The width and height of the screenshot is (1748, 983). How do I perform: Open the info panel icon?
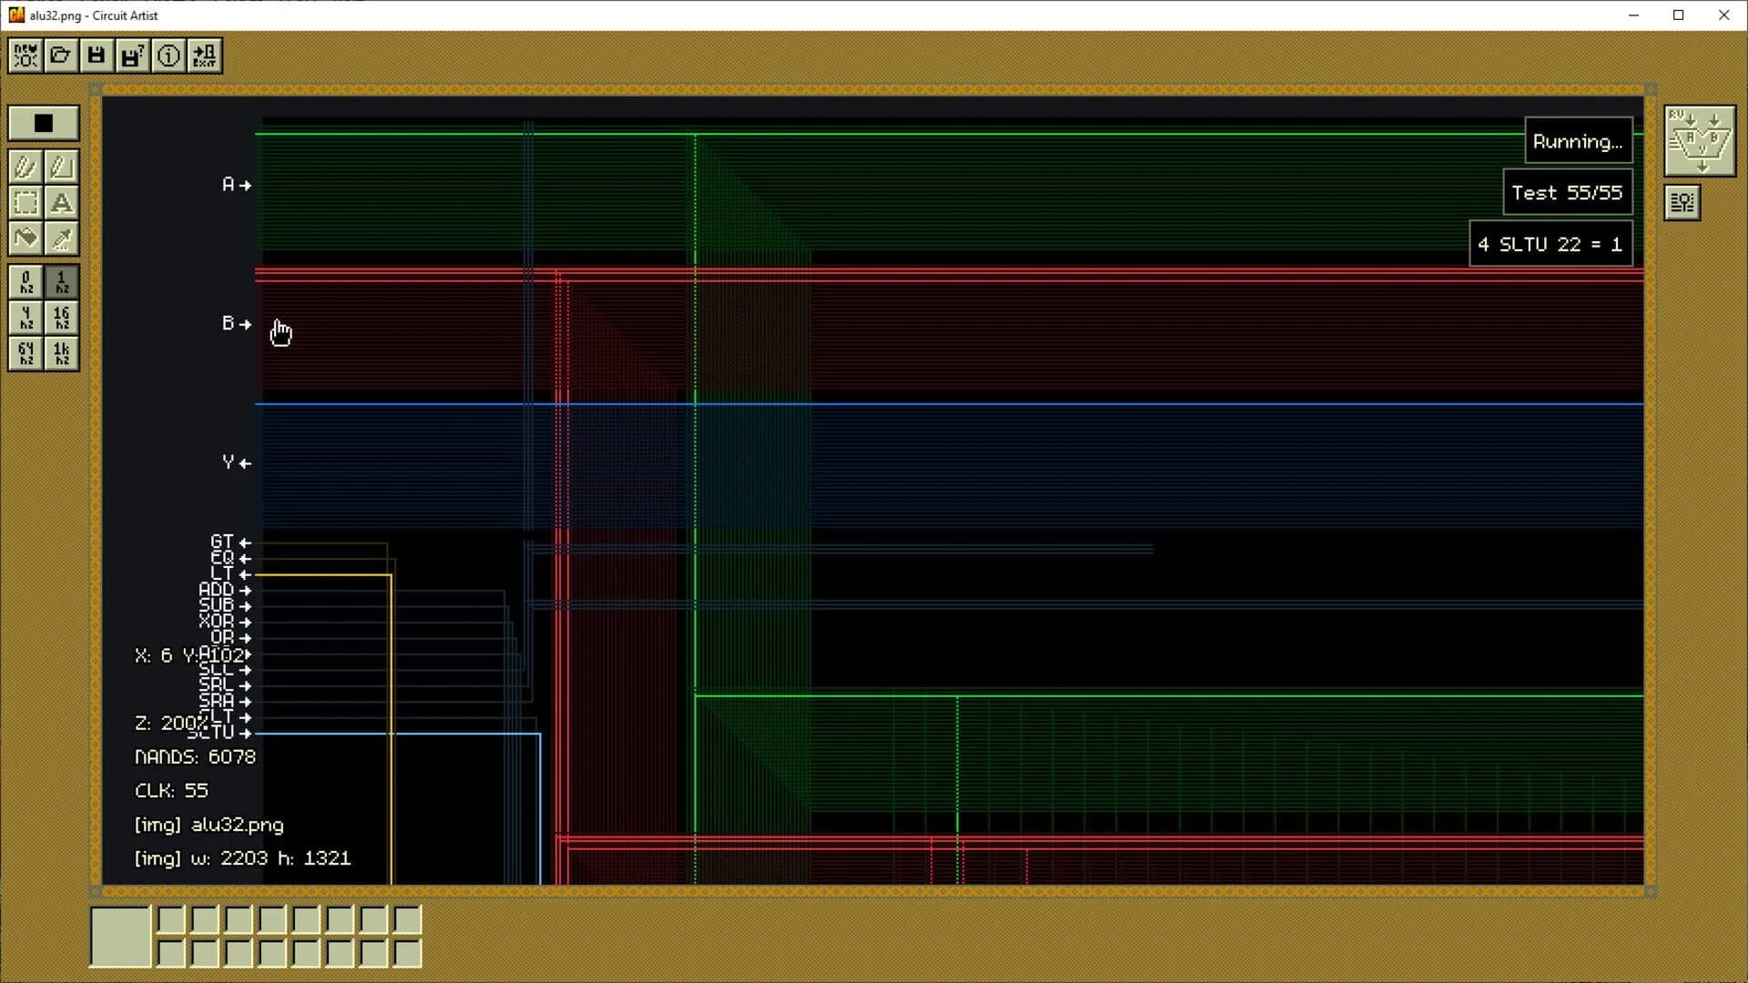tap(168, 55)
